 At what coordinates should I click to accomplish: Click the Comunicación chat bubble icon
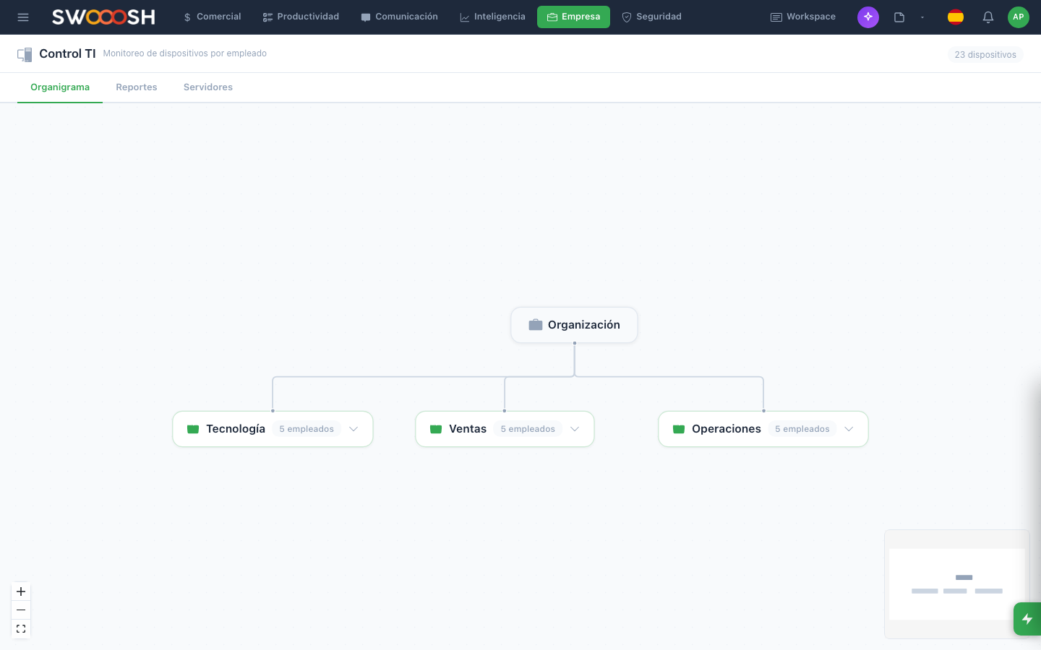[x=366, y=16]
